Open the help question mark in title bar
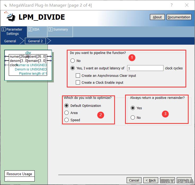 [172, 5]
